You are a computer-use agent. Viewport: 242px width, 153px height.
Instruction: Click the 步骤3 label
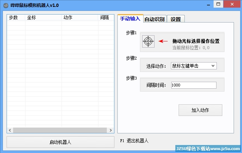tap(131, 78)
